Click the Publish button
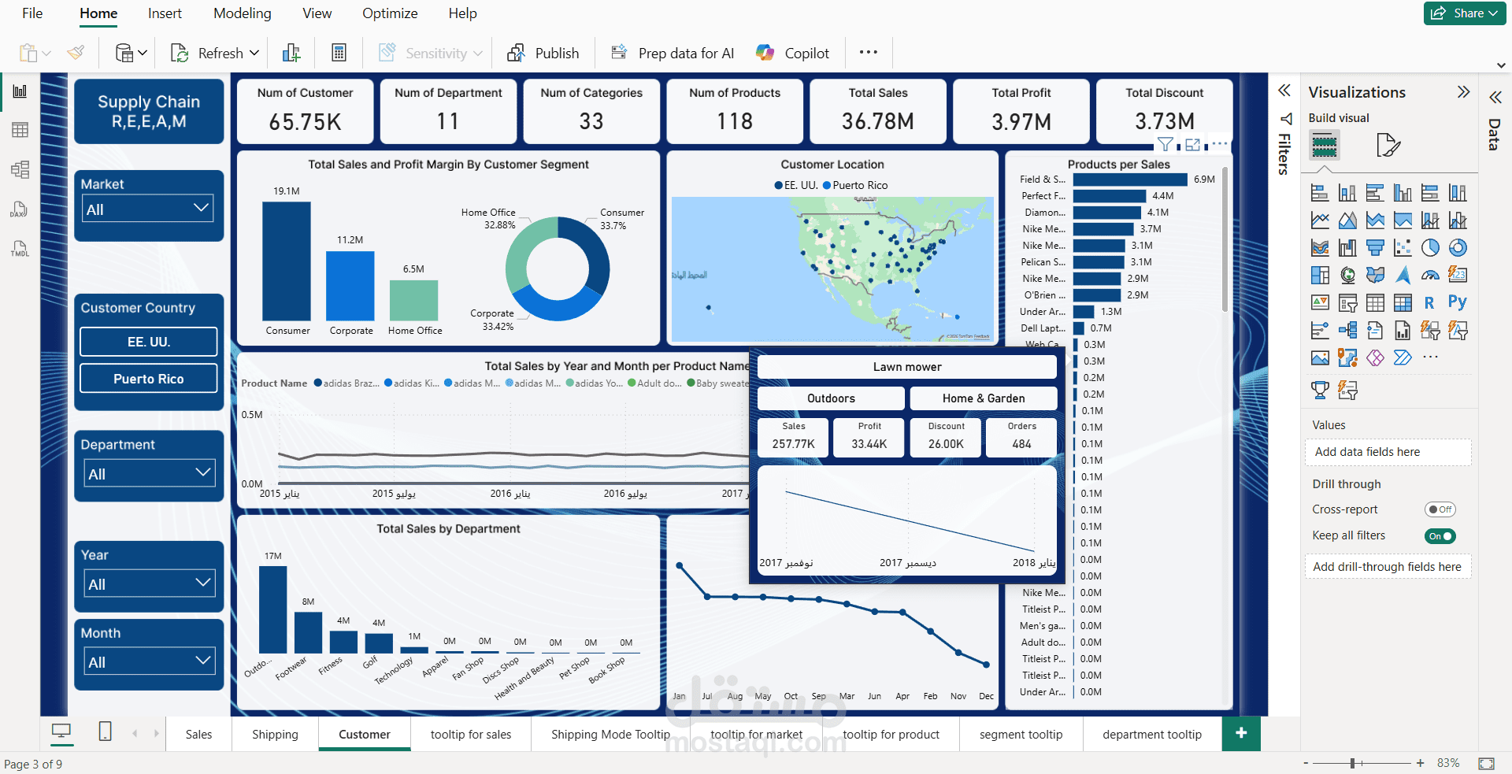 point(543,53)
